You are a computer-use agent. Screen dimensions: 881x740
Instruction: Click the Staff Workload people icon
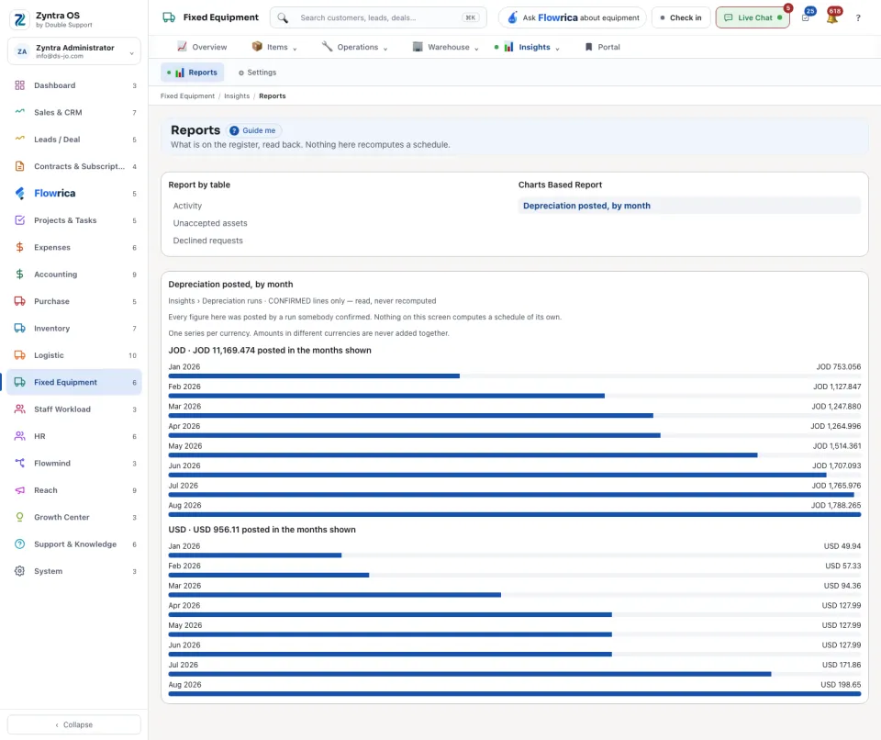pos(19,409)
